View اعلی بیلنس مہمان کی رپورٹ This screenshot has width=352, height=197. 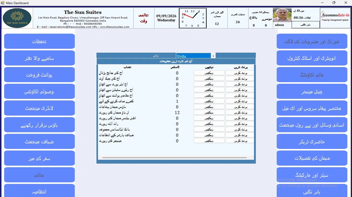coord(209,118)
